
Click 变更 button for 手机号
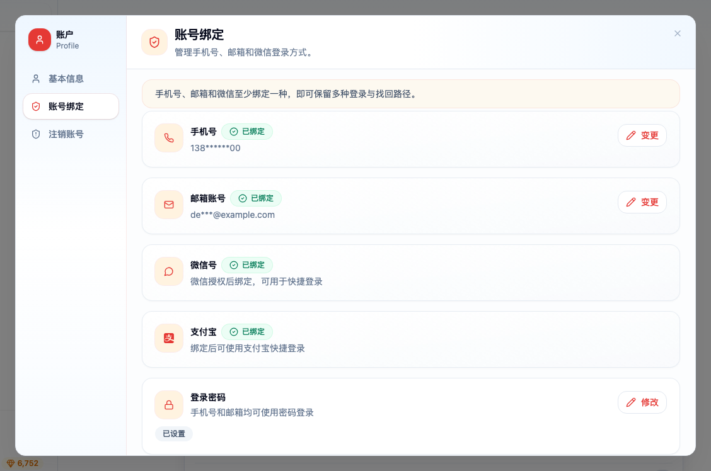642,135
